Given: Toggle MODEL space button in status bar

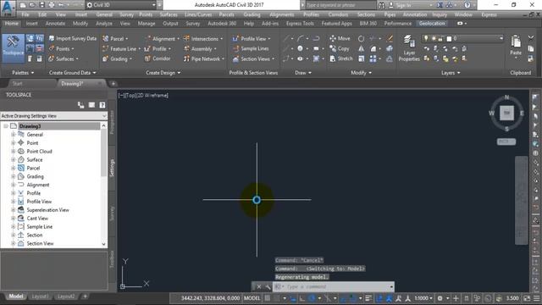Looking at the screenshot, I should pyautogui.click(x=252, y=298).
